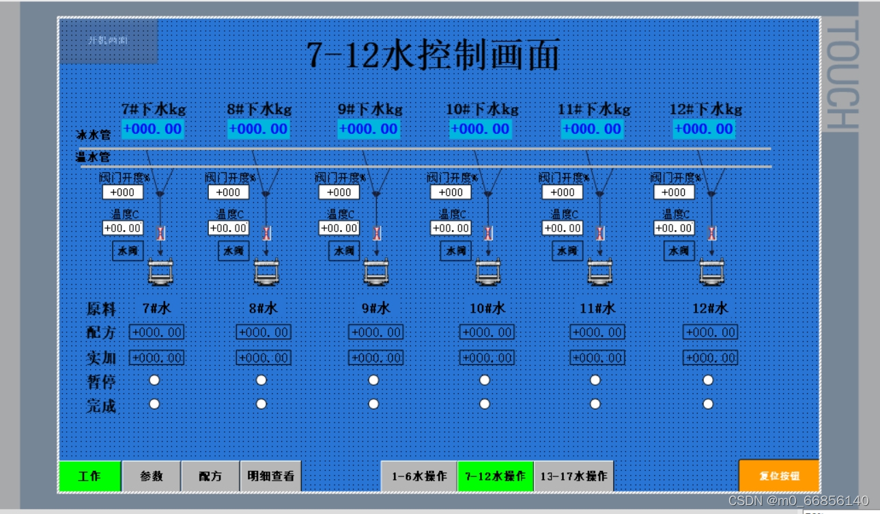Click the 冰水管 label
880x514 pixels.
[94, 136]
